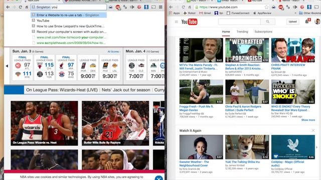Reload the NBA page in left window
Image resolution: width=321 pixels, height=180 pixels.
click(x=20, y=7)
